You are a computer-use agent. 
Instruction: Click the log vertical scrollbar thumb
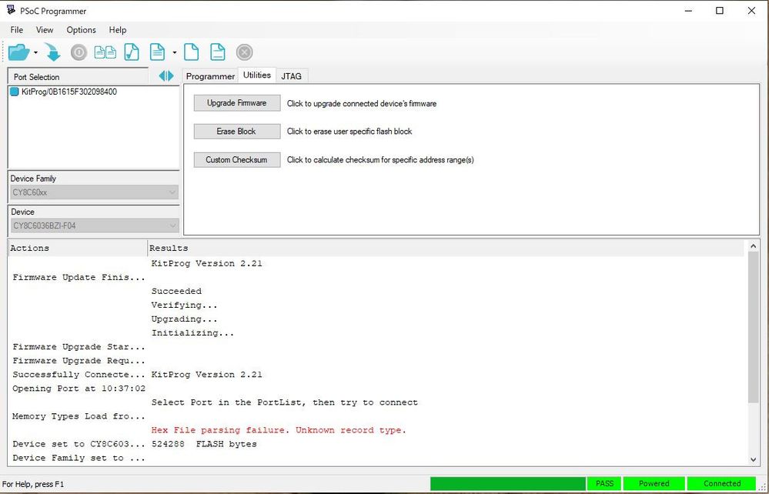point(753,327)
